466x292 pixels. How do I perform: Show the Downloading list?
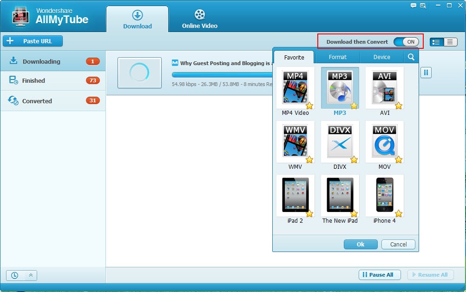tap(53, 61)
